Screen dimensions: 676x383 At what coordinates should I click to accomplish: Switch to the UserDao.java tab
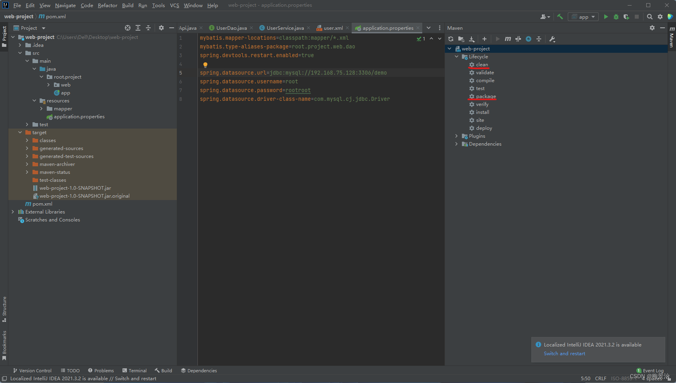click(x=232, y=28)
